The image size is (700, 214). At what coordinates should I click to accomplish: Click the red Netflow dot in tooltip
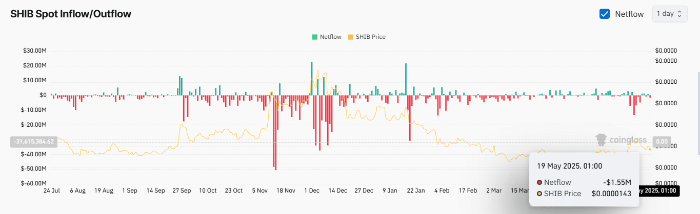[x=539, y=182]
